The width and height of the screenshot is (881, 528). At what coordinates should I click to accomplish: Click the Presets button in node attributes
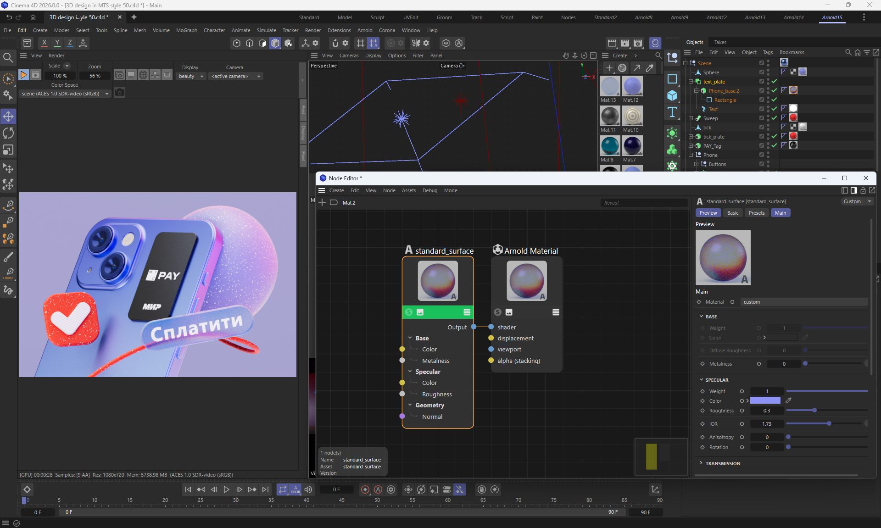click(756, 213)
